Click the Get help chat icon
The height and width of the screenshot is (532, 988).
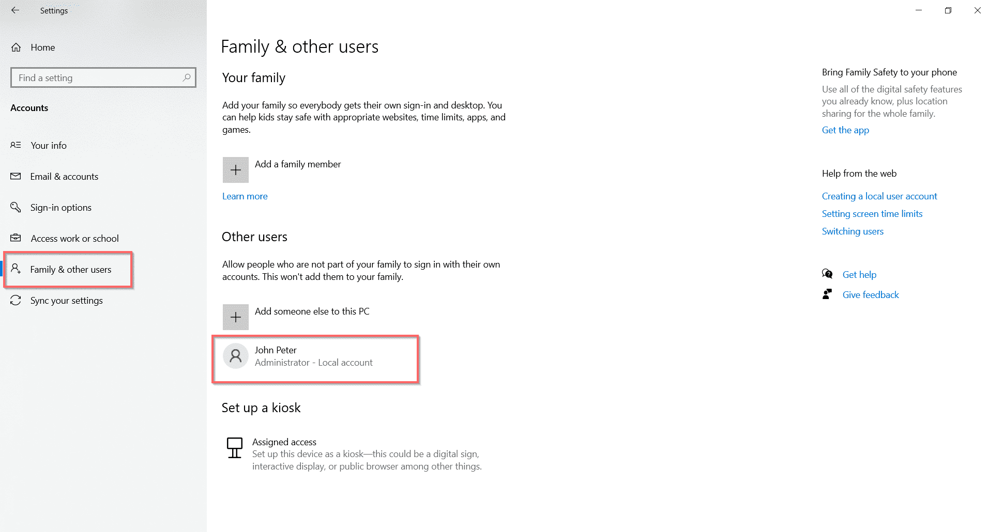coord(827,274)
